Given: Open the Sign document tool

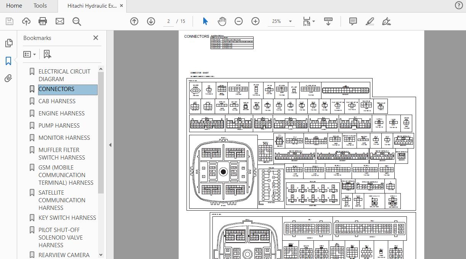Looking at the screenshot, I should tap(386, 21).
